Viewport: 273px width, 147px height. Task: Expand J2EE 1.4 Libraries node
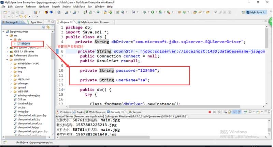click(7, 51)
